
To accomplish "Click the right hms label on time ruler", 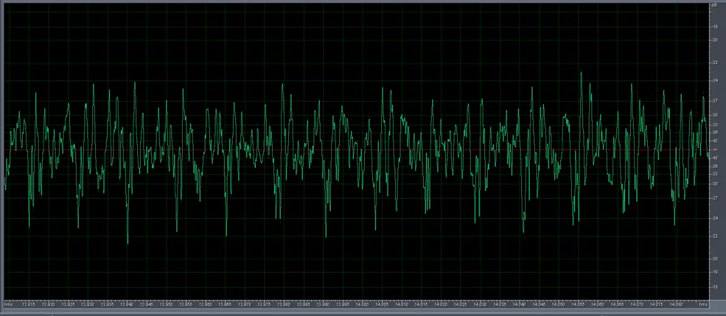I will pyautogui.click(x=703, y=305).
